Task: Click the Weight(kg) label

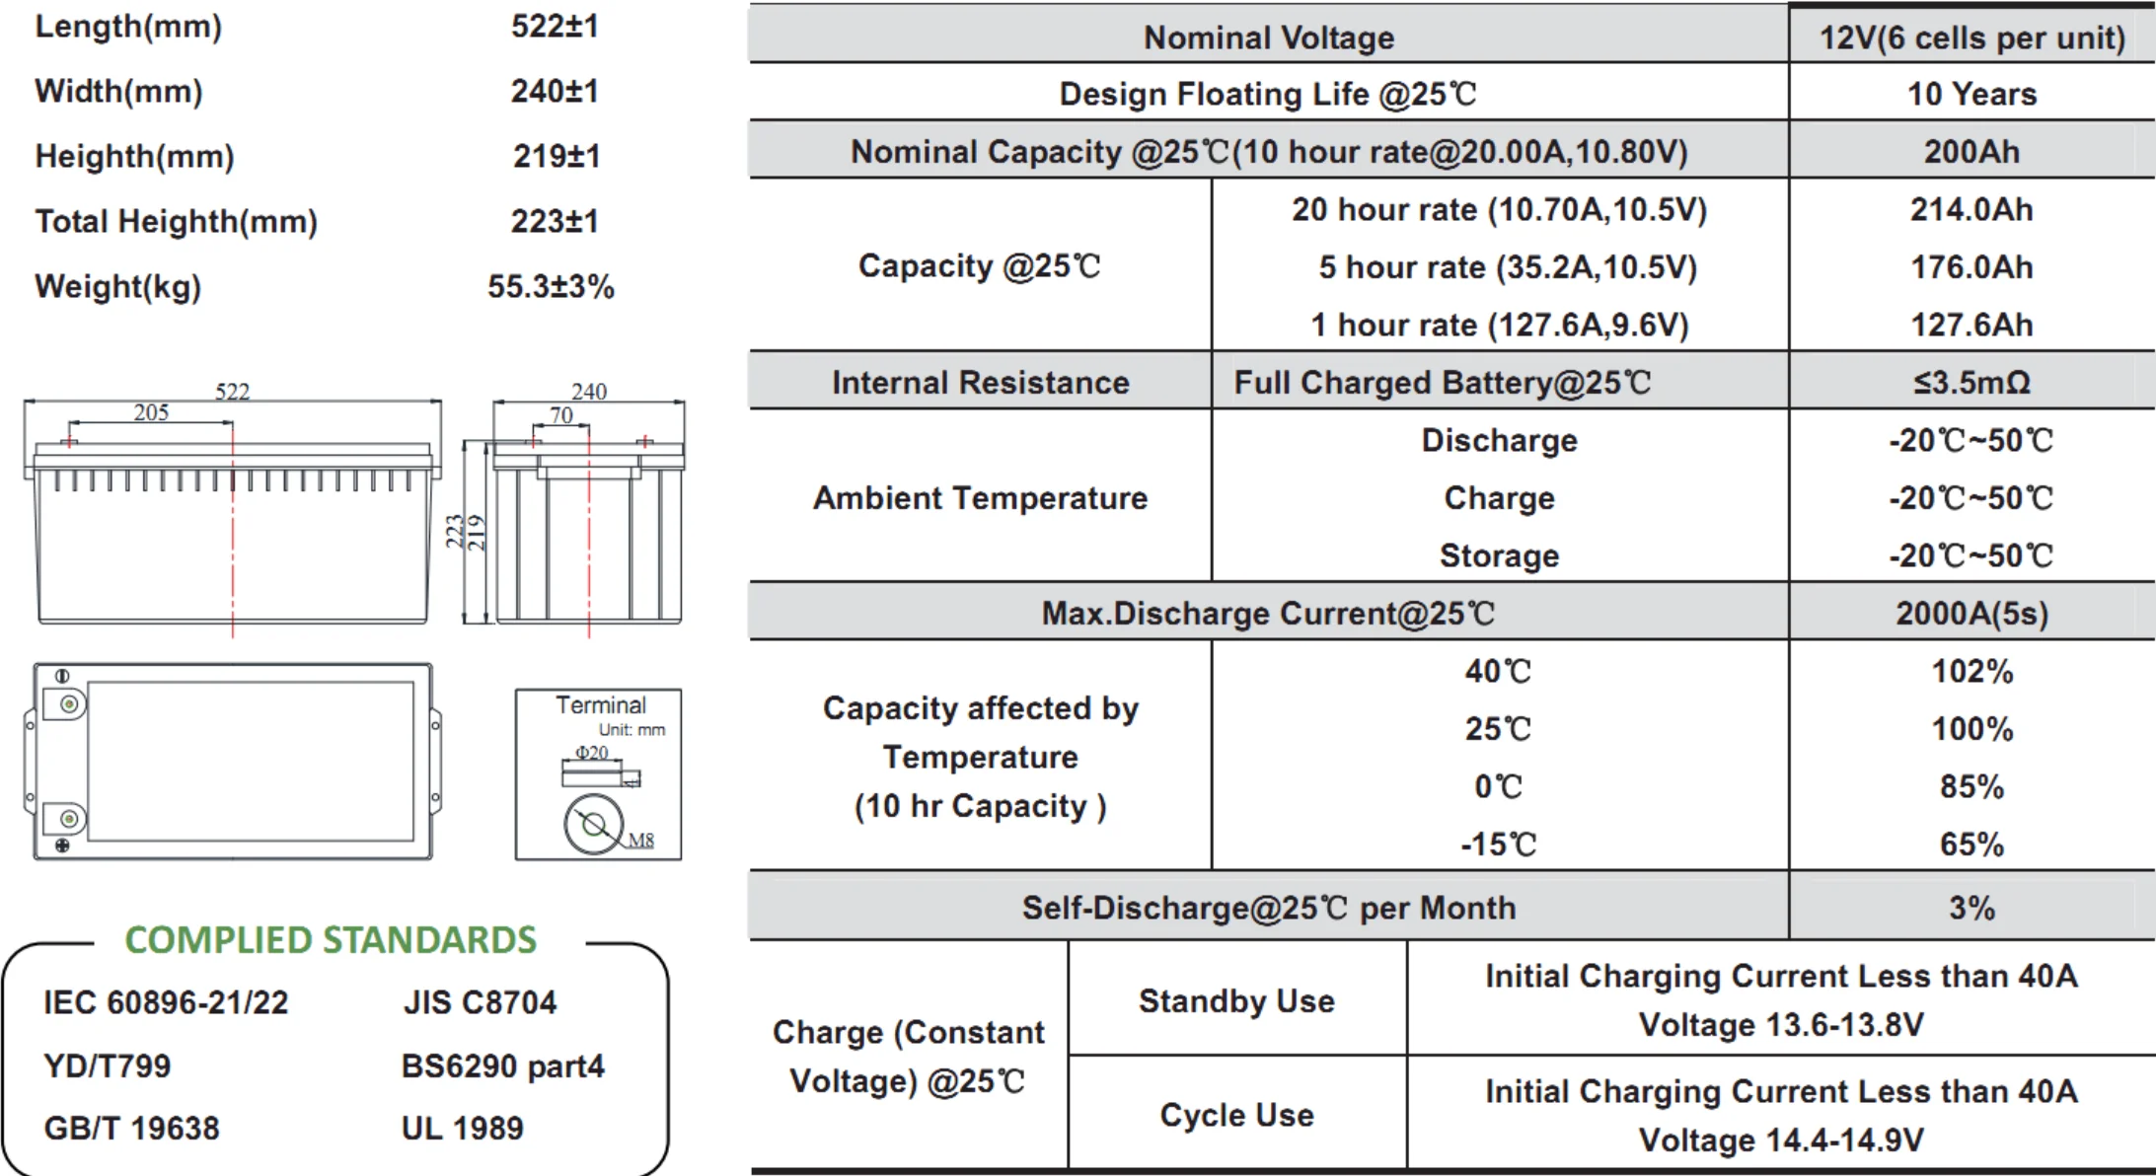Action: (118, 286)
